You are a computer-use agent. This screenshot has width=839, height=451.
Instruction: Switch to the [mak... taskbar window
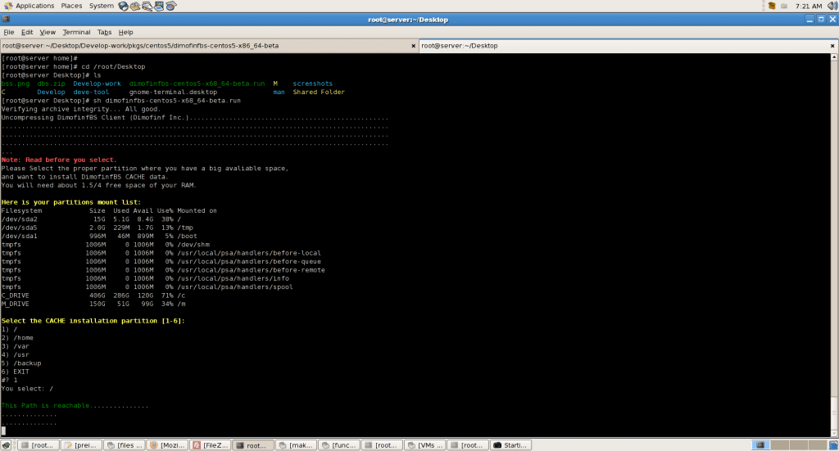296,445
